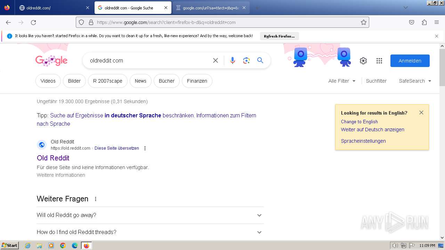
Task: Click the Refresh Firefox button
Action: click(x=279, y=36)
